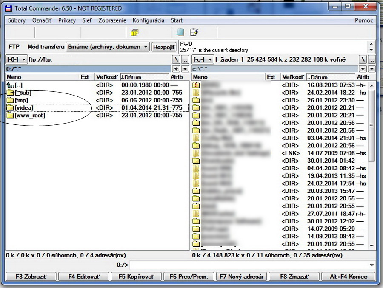Click the date 24.02.2014 18:22 in right panel
The width and height of the screenshot is (383, 288).
point(331,93)
